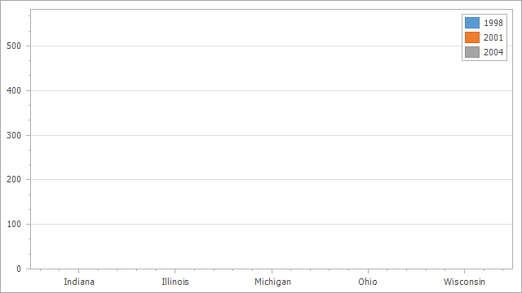Click the Wisconsin axis label
The image size is (522, 293).
(464, 282)
